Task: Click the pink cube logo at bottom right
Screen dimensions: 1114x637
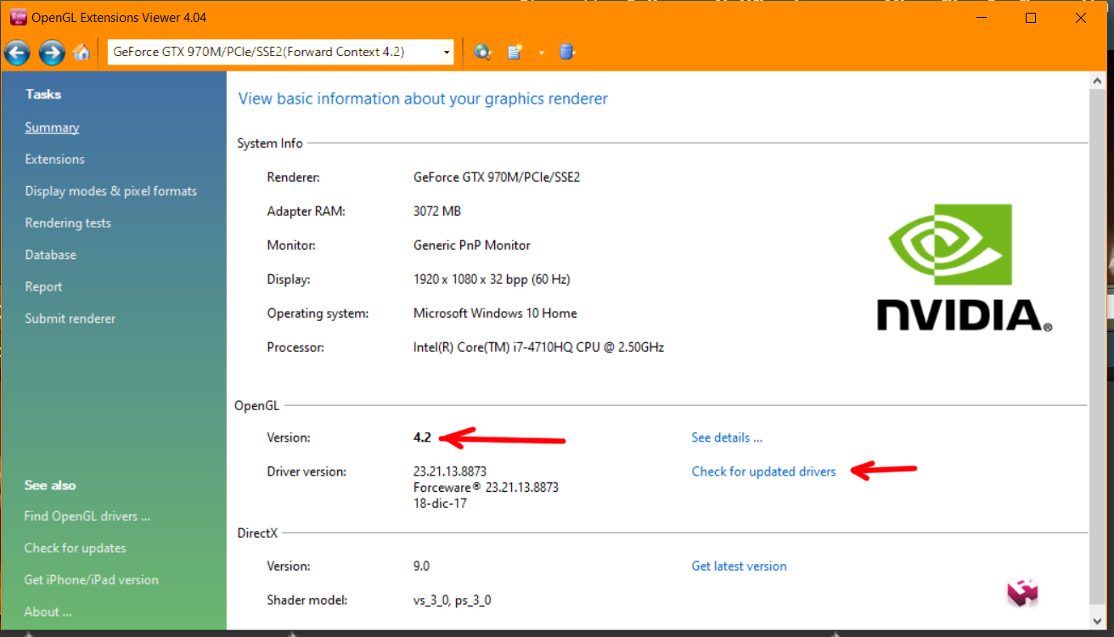Action: click(1023, 593)
